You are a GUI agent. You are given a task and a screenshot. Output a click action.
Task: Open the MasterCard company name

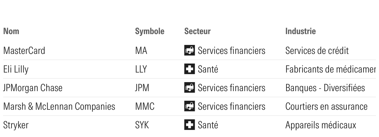pyautogui.click(x=24, y=51)
